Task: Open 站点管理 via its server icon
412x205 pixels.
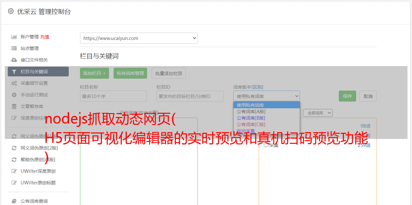Action: (x=14, y=48)
